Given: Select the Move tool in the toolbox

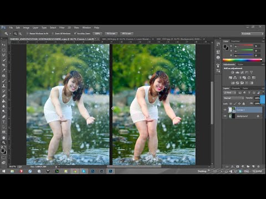Looking at the screenshot, I should [x=3, y=45].
